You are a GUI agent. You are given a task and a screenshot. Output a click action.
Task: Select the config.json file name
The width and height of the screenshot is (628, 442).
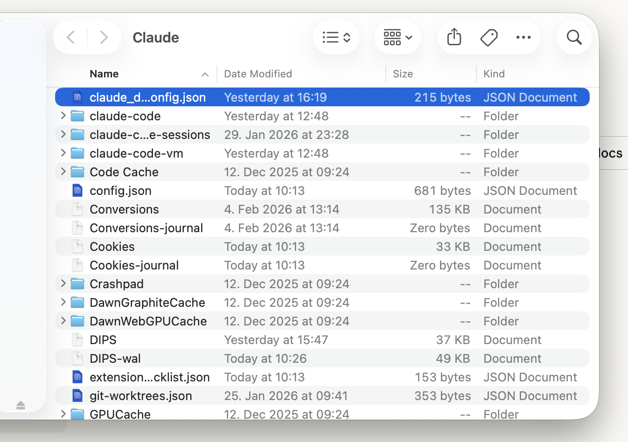pyautogui.click(x=120, y=190)
